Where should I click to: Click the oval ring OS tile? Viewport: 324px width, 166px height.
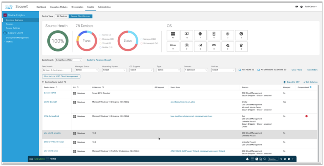tap(214, 47)
